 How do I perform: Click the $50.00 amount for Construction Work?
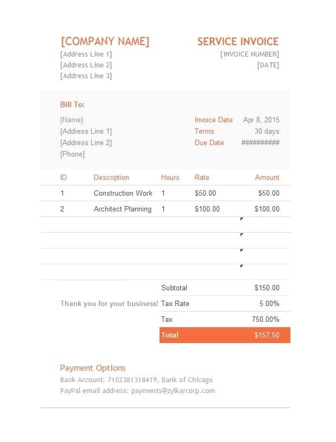[269, 193]
